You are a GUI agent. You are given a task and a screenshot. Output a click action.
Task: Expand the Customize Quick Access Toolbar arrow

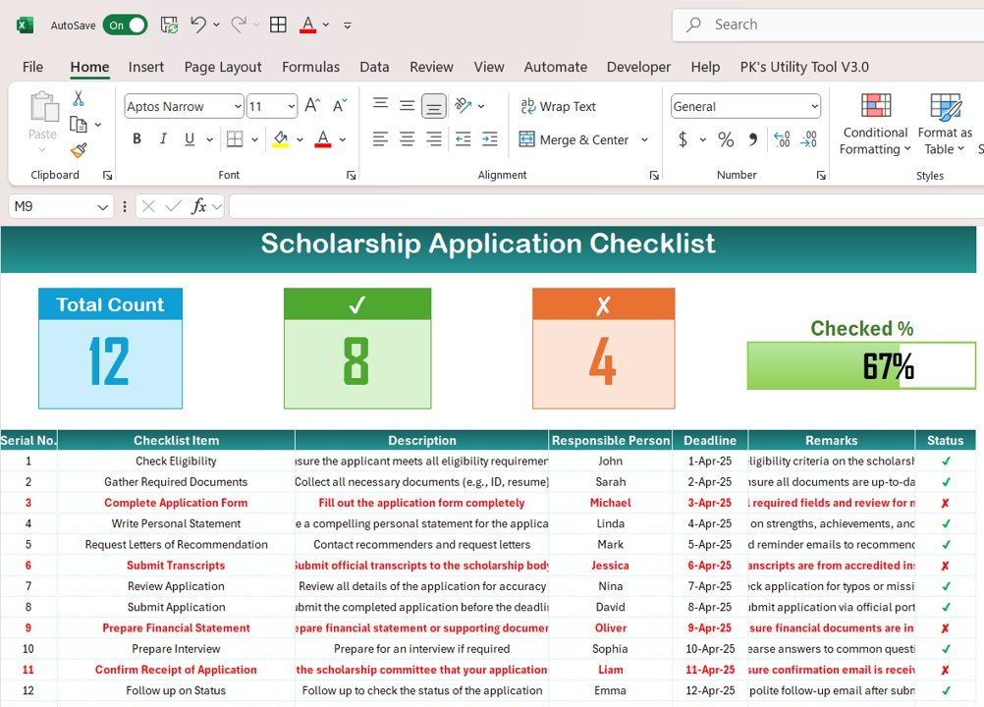coord(347,26)
